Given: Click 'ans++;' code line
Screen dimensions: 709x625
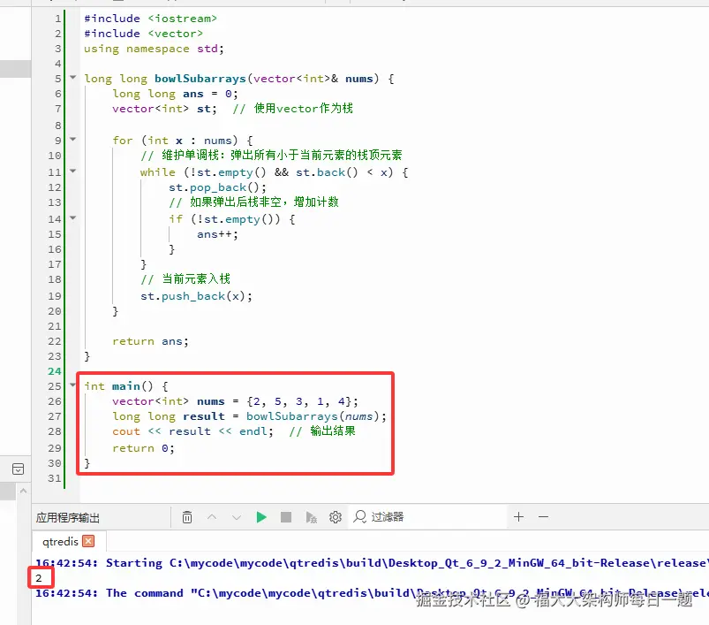Looking at the screenshot, I should click(217, 234).
